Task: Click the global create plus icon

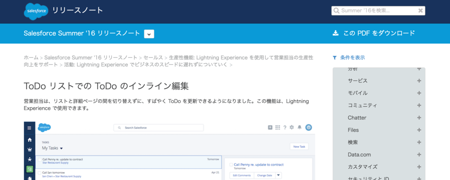Action: [270, 128]
